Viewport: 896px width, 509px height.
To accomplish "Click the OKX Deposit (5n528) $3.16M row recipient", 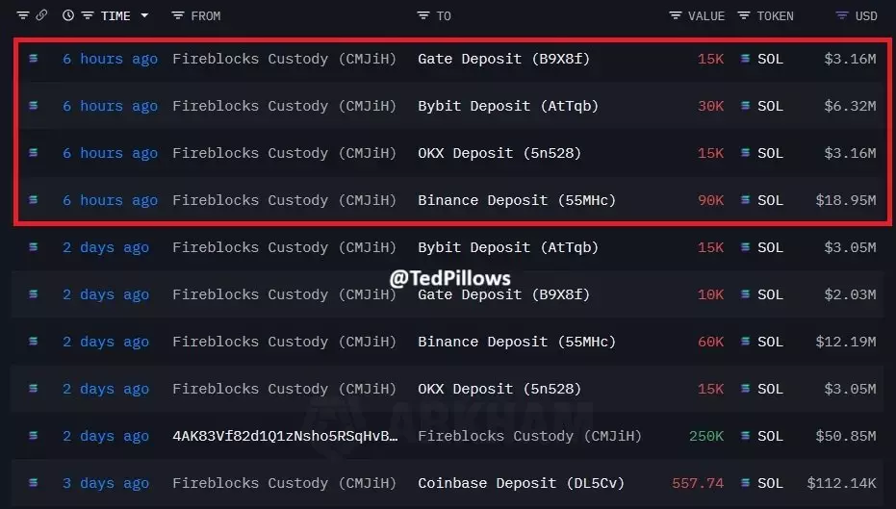I will tap(499, 153).
